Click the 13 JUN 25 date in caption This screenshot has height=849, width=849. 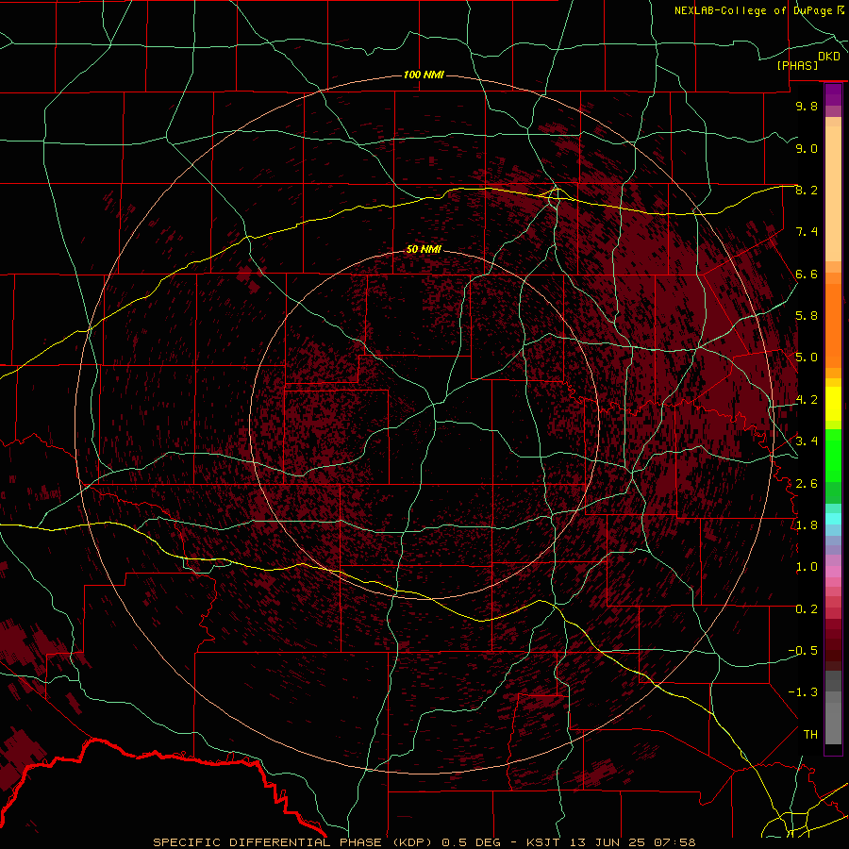(x=607, y=842)
